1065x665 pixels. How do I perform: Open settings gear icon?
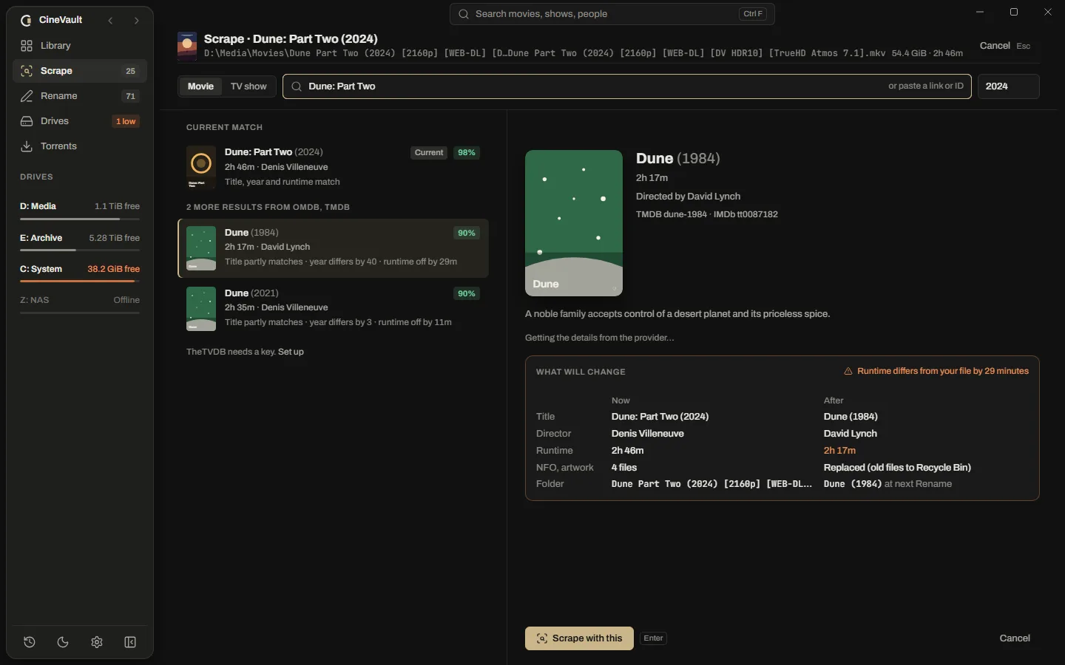pyautogui.click(x=97, y=642)
